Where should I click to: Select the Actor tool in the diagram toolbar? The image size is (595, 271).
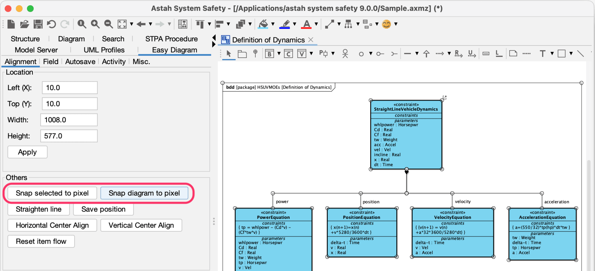pyautogui.click(x=345, y=53)
